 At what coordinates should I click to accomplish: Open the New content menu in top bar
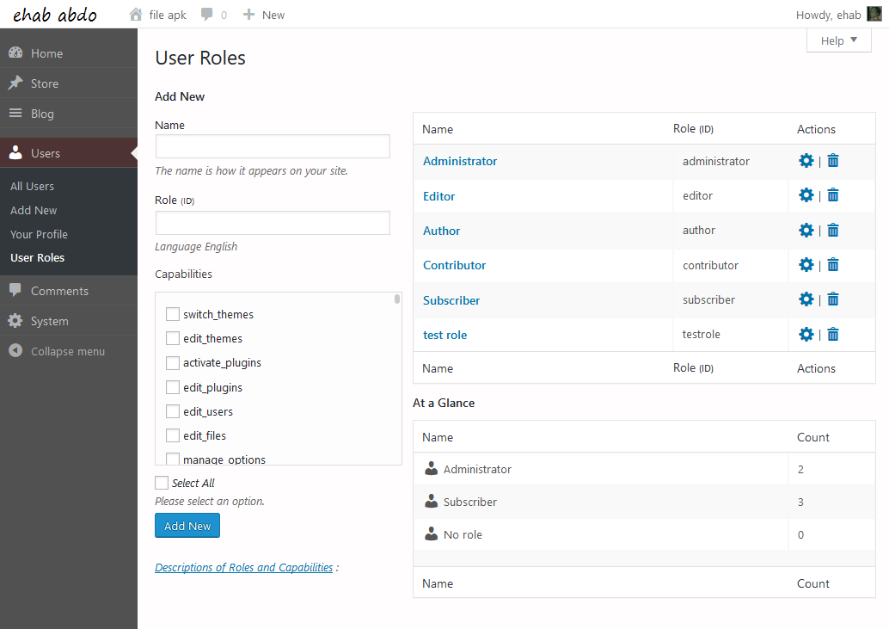(x=264, y=15)
